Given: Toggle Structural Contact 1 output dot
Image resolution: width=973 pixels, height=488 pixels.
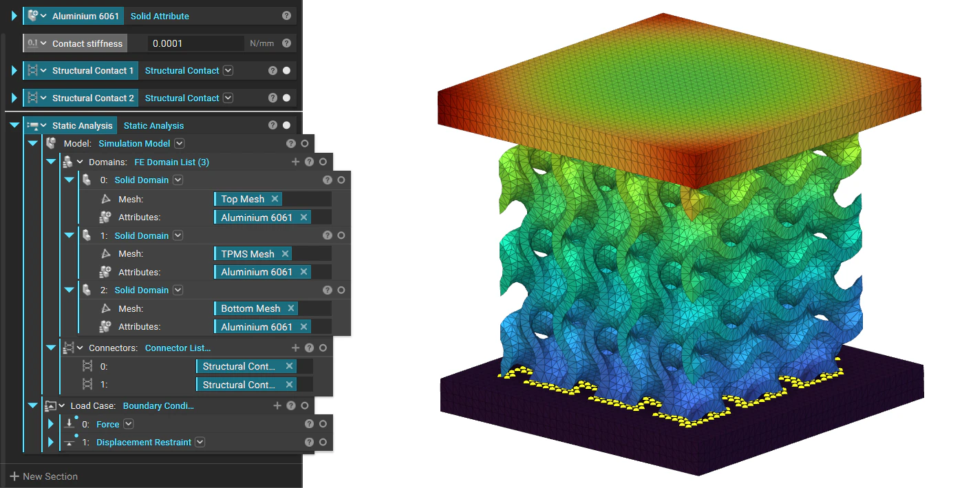Looking at the screenshot, I should [x=286, y=70].
